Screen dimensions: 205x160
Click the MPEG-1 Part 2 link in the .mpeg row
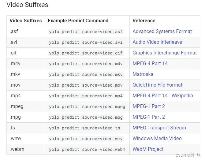(x=149, y=106)
